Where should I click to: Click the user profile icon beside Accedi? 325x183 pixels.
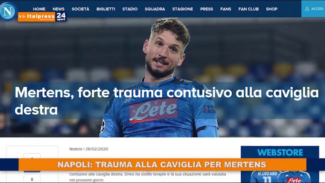[x=307, y=9]
